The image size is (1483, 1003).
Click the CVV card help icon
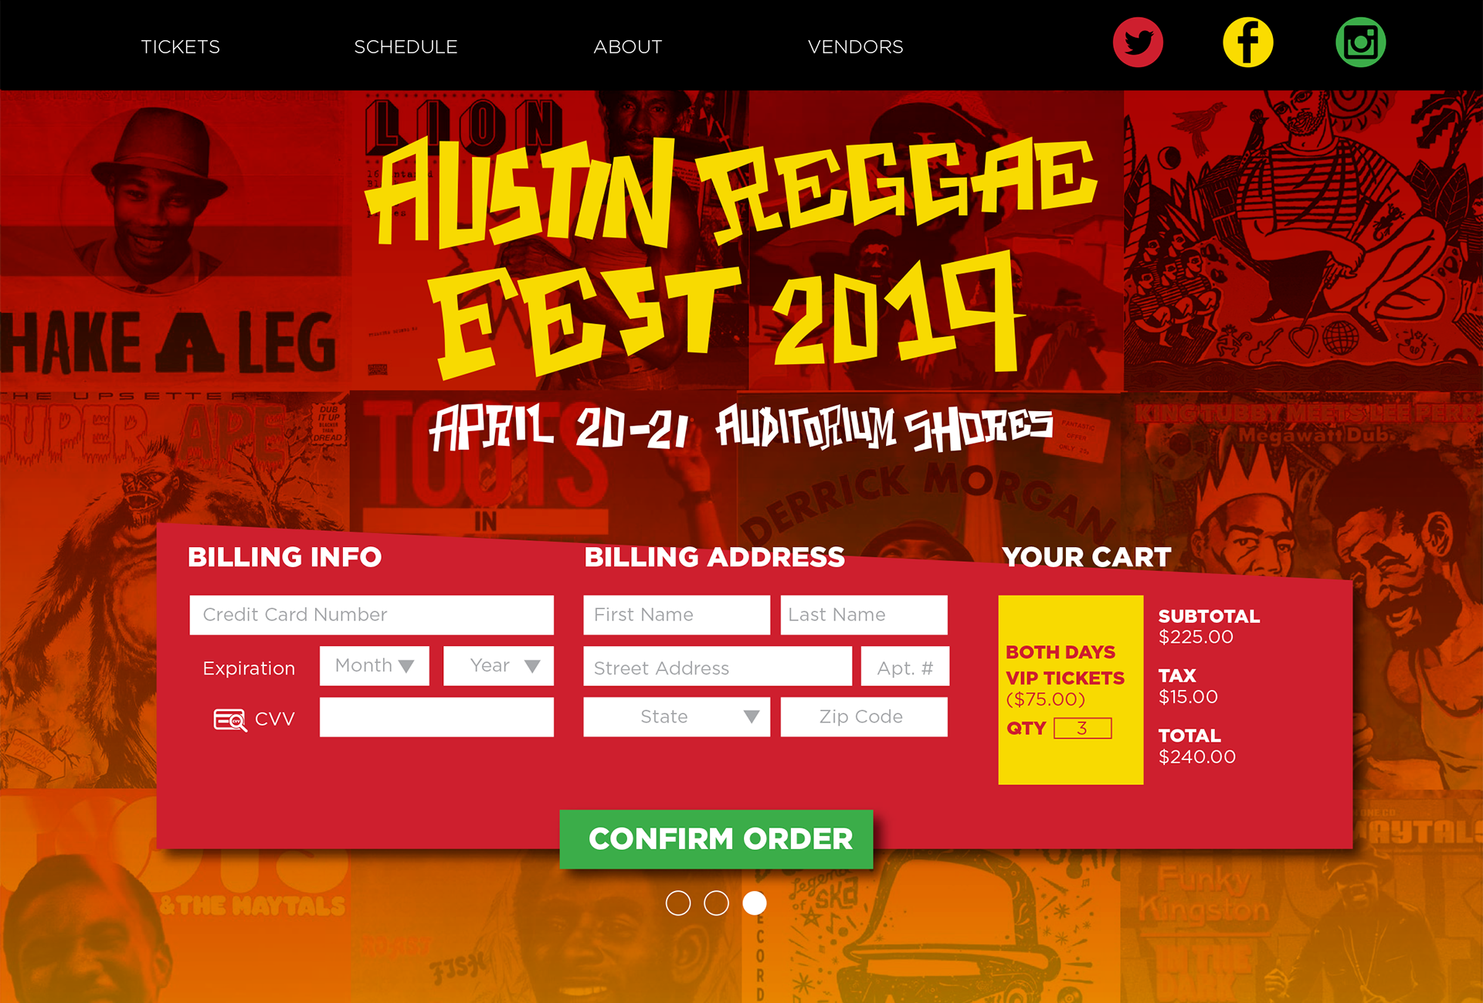coord(230,720)
